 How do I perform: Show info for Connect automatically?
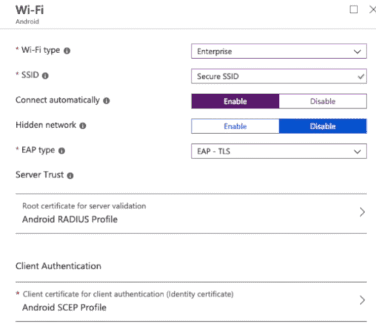(x=107, y=101)
